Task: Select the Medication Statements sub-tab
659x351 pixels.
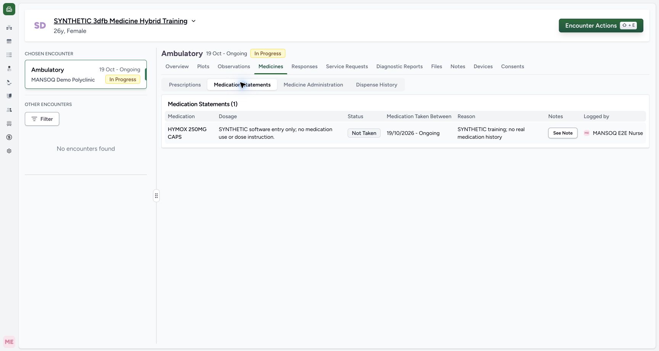Action: coord(242,85)
